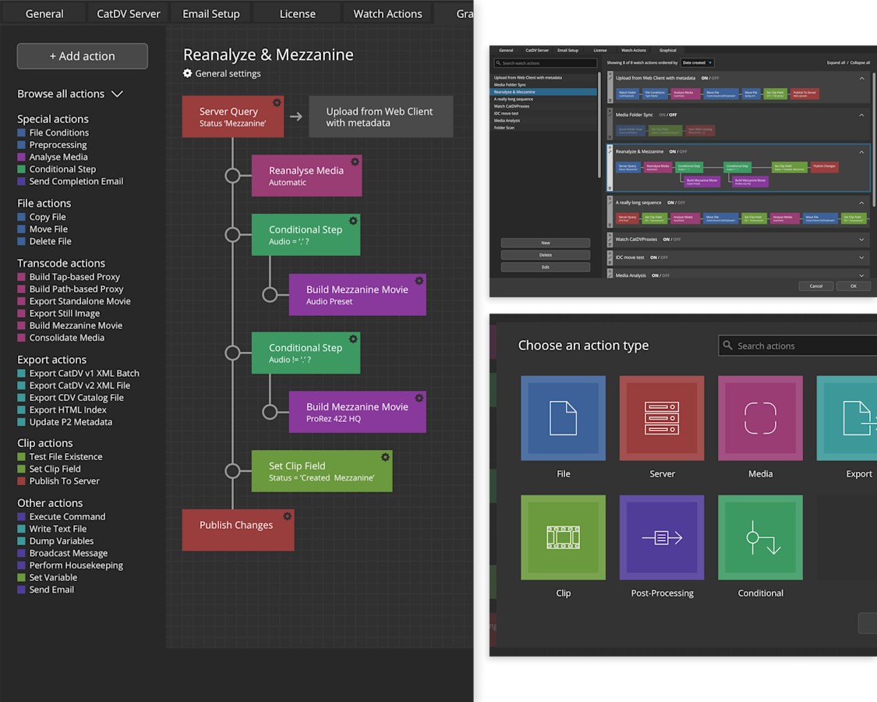Toggle ON/OFF for Reanalyze & Mezzanine watch action
The height and width of the screenshot is (702, 877).
[x=678, y=151]
